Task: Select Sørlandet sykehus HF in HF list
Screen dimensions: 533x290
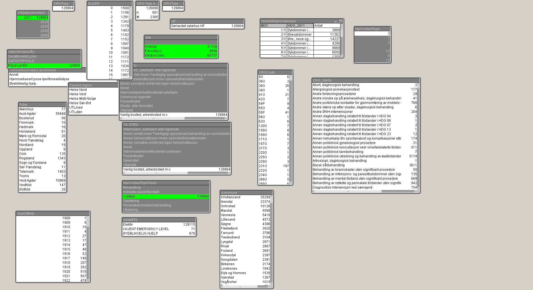Action: point(207,26)
